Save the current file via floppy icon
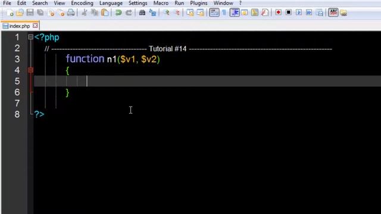The image size is (381, 214). (30, 12)
